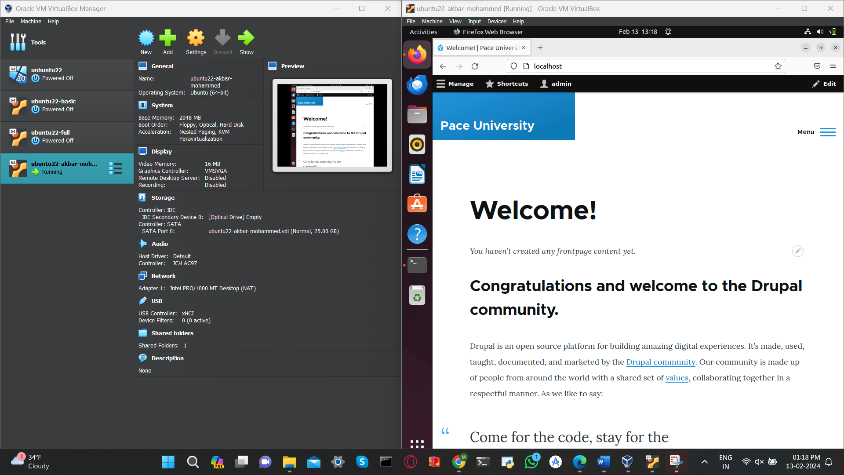
Task: Open Firefox hamburger application menu
Action: coord(833,66)
